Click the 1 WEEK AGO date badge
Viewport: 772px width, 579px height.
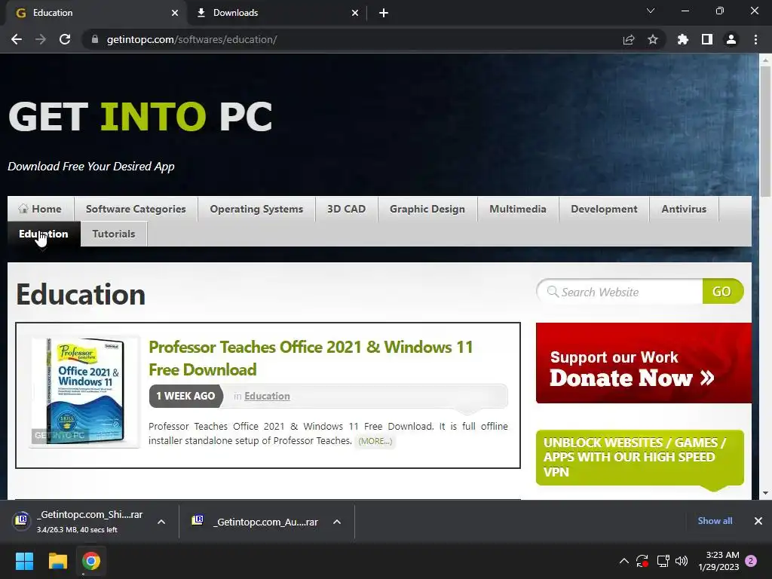(185, 396)
